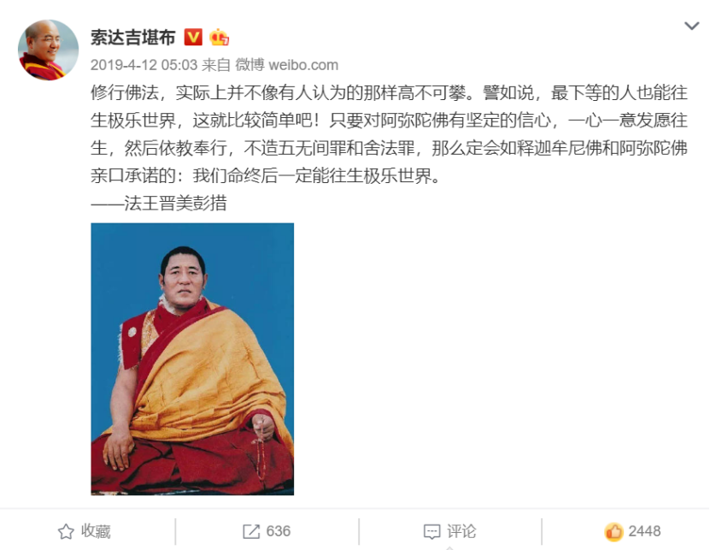Open the post timestamp 2019-4-12 05:03
The image size is (710, 550).
click(x=144, y=65)
